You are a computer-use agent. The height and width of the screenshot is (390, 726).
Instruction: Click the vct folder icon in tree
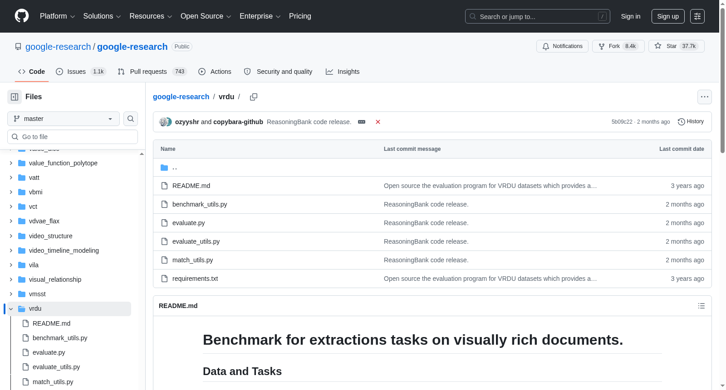pos(22,207)
